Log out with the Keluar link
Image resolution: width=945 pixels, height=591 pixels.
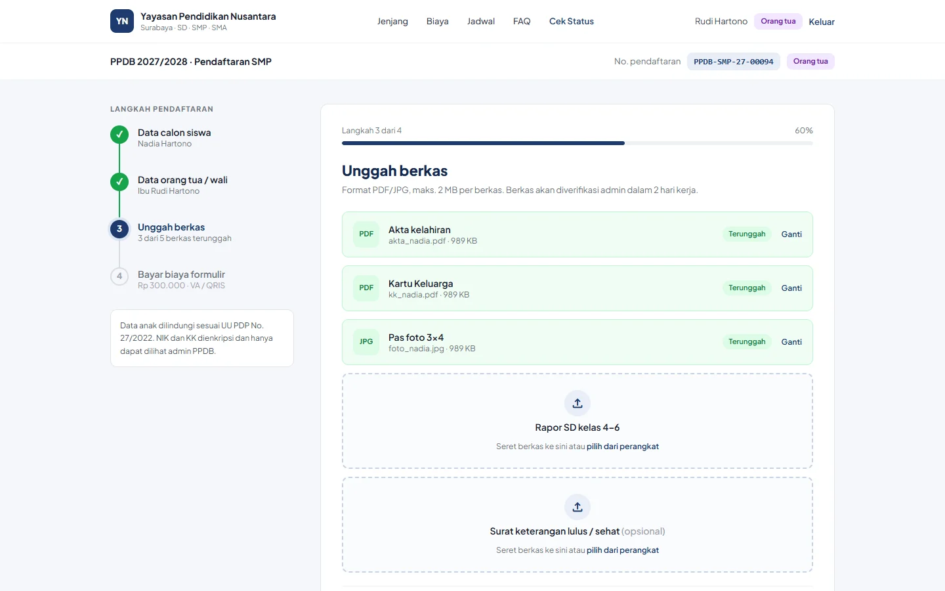point(822,22)
